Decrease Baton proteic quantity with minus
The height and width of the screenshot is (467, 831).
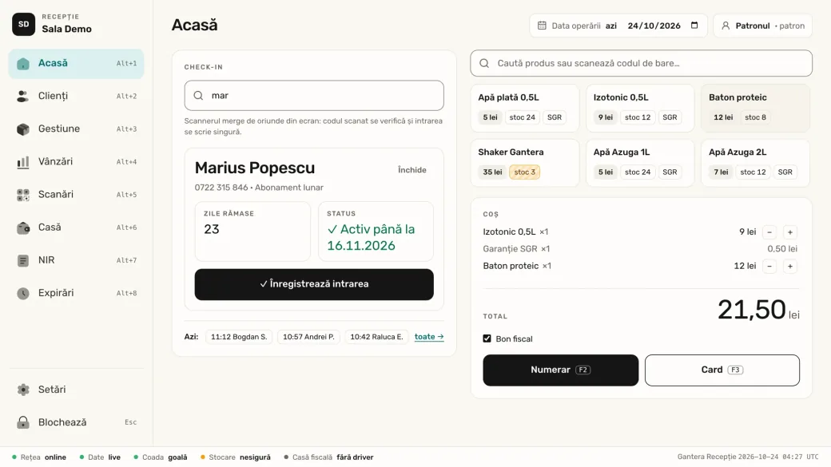coord(769,266)
